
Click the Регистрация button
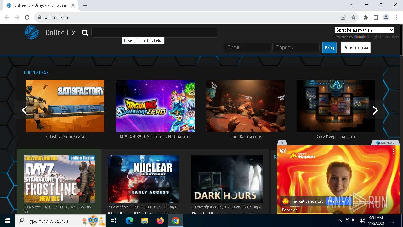click(x=355, y=48)
